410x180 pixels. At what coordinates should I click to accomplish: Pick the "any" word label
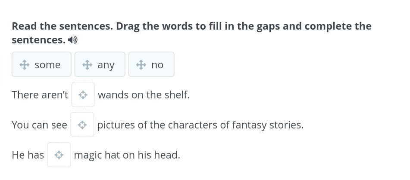coord(106,65)
